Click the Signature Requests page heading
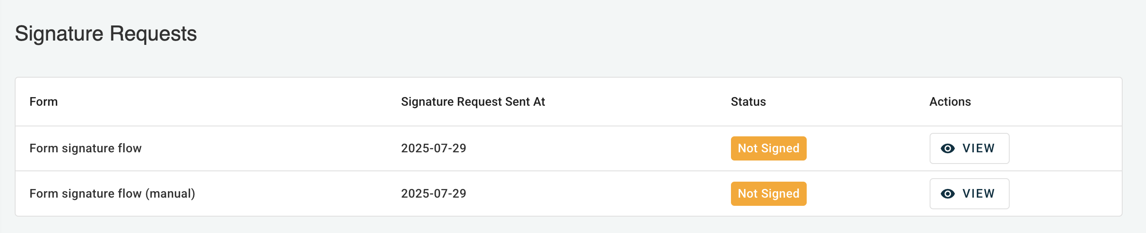 pyautogui.click(x=106, y=34)
